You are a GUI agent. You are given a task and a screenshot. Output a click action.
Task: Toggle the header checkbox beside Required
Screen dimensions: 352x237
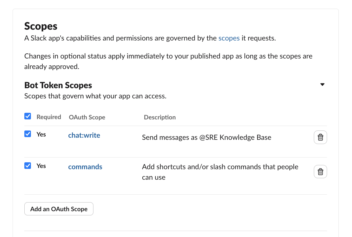28,116
